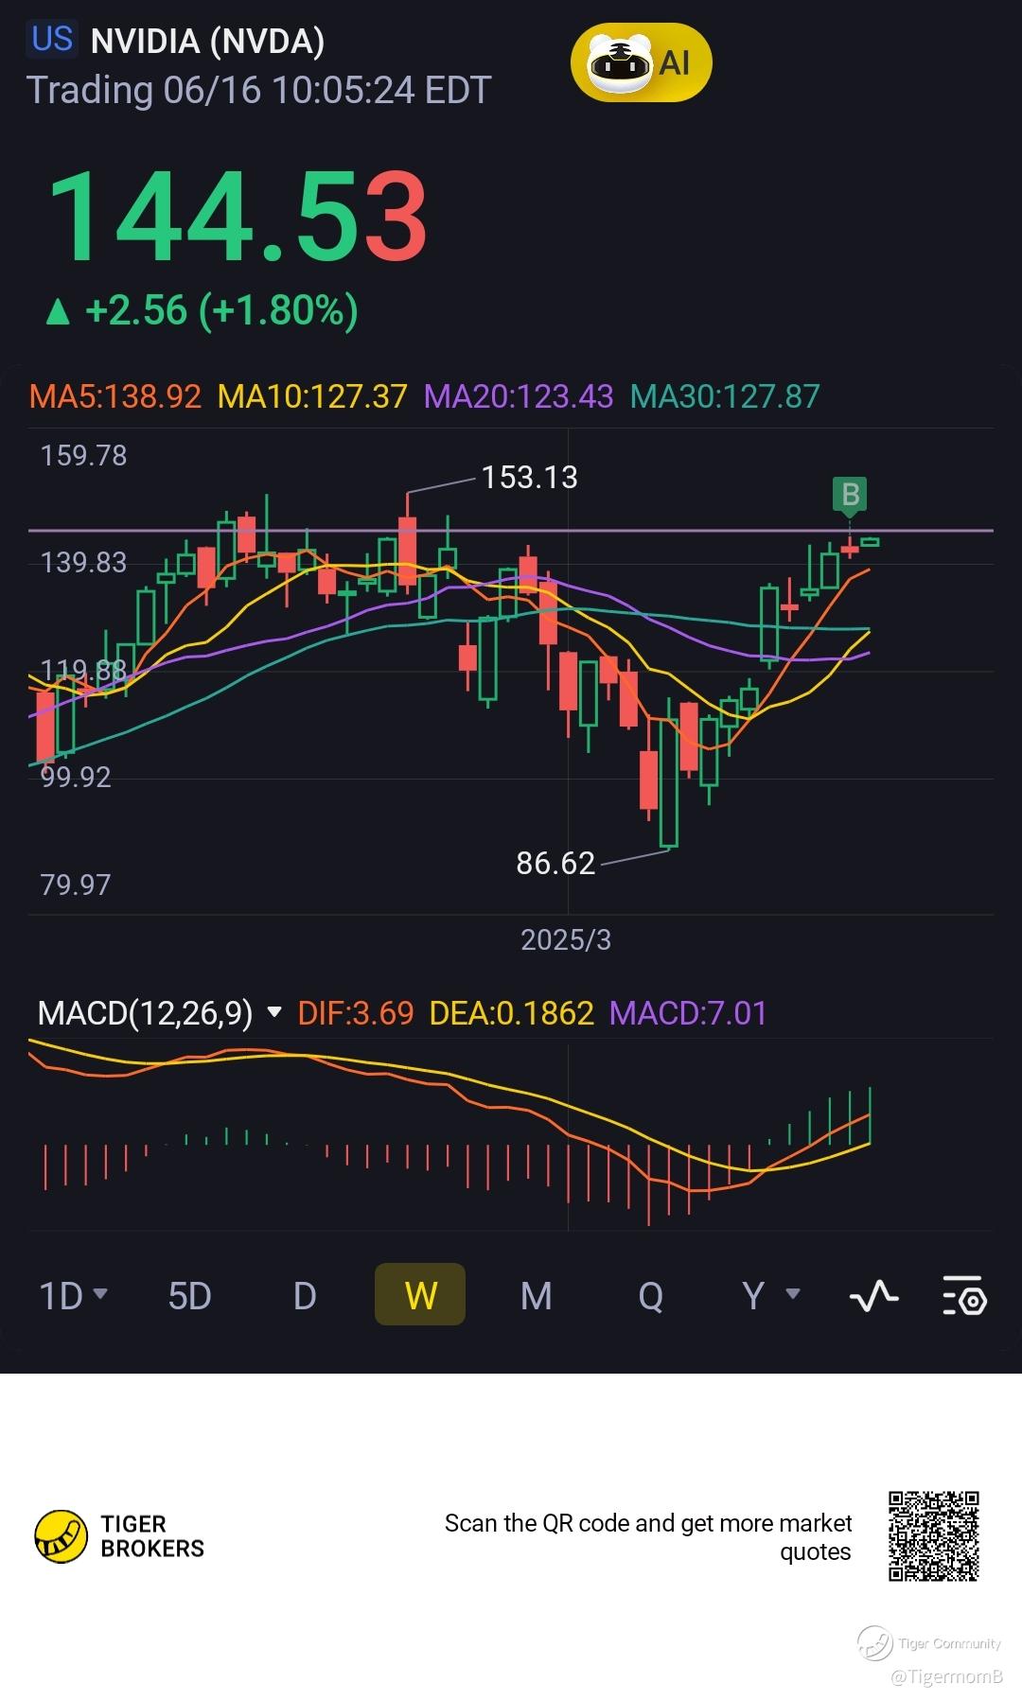The width and height of the screenshot is (1022, 1700).
Task: Switch to the M monthly chart tab
Action: (x=536, y=1295)
